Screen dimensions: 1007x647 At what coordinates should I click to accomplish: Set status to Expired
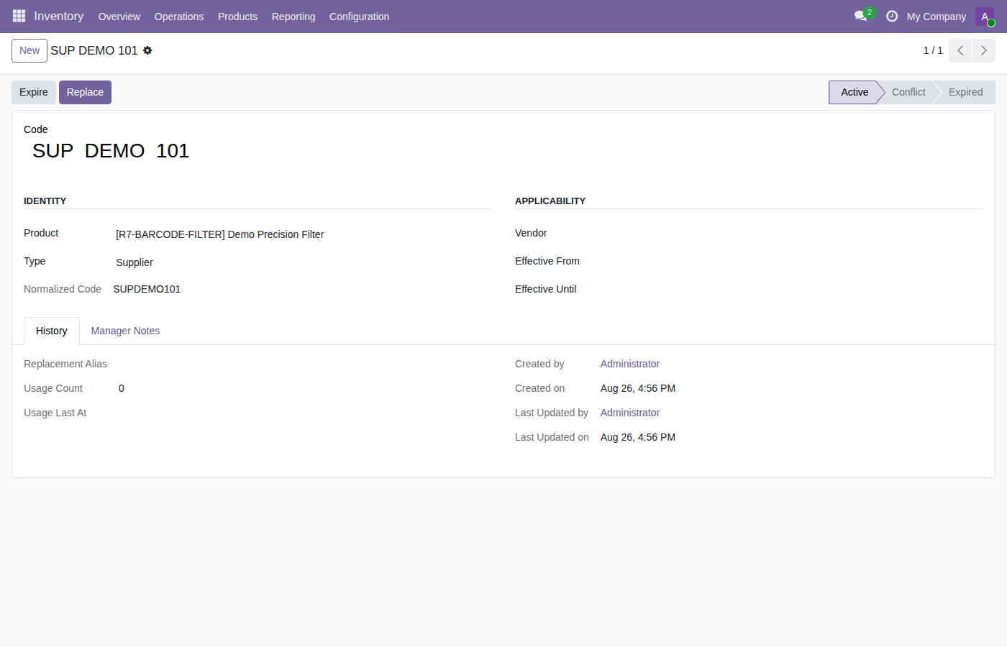point(965,92)
